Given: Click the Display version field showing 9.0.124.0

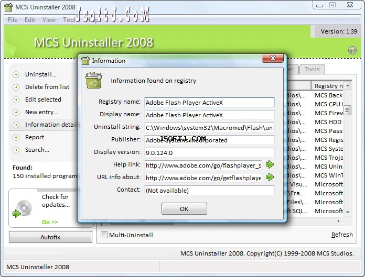Looking at the screenshot, I should pyautogui.click(x=209, y=153).
